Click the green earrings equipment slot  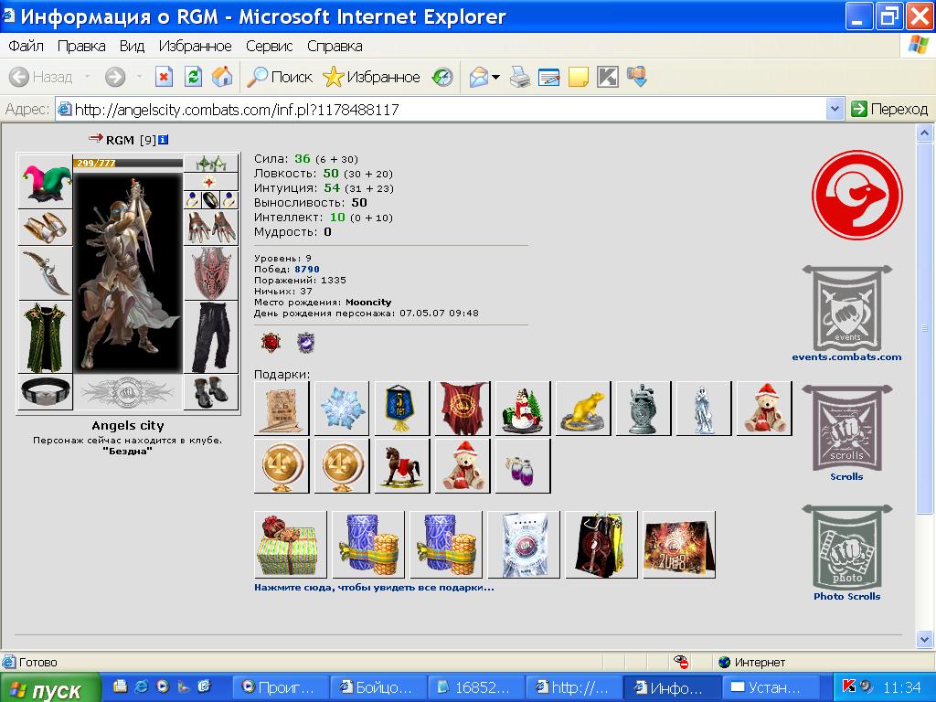pos(211,163)
